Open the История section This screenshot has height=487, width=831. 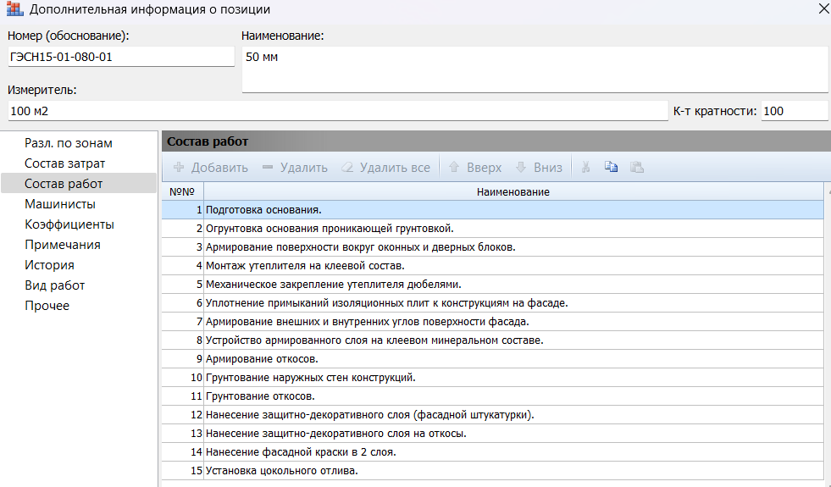coord(79,265)
